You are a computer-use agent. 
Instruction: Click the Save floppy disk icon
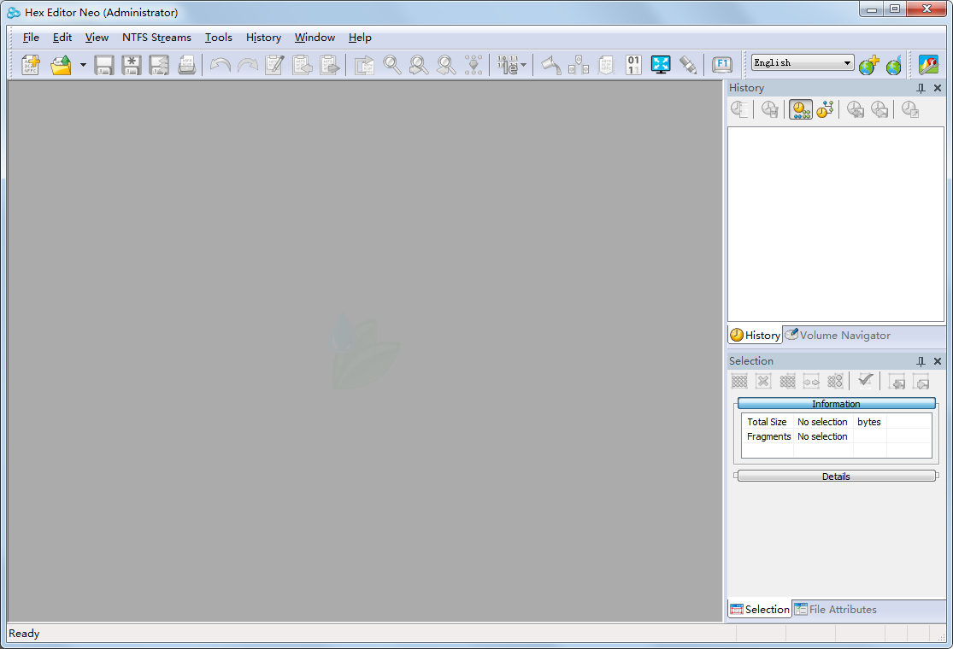(x=104, y=64)
